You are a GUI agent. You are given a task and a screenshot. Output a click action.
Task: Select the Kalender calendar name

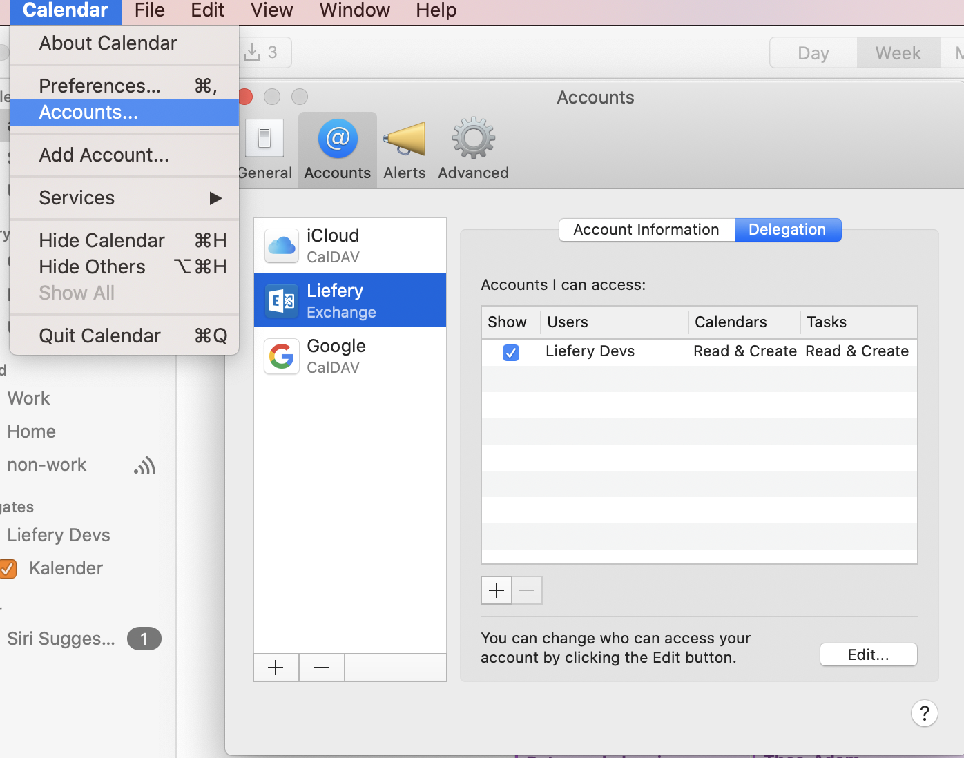[x=66, y=569]
